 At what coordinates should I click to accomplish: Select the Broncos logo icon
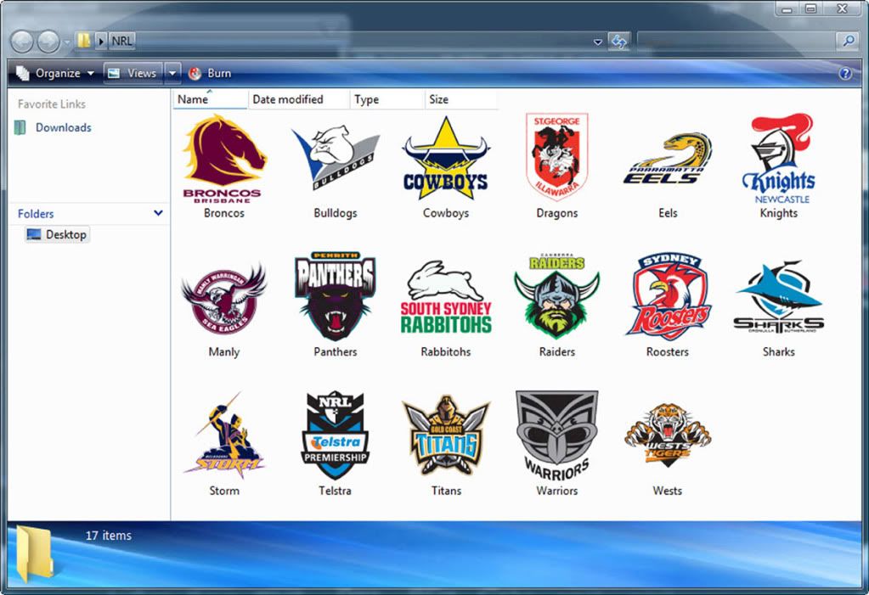224,159
